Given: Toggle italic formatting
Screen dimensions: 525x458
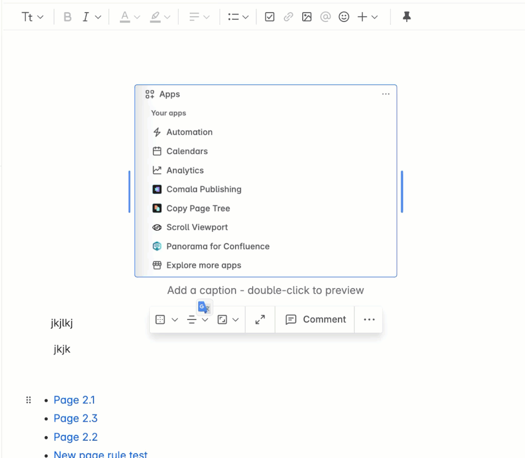Looking at the screenshot, I should [x=86, y=17].
